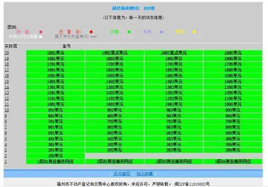The image size is (268, 187).
Task: Click the blue building title at top
Action: [134, 8]
